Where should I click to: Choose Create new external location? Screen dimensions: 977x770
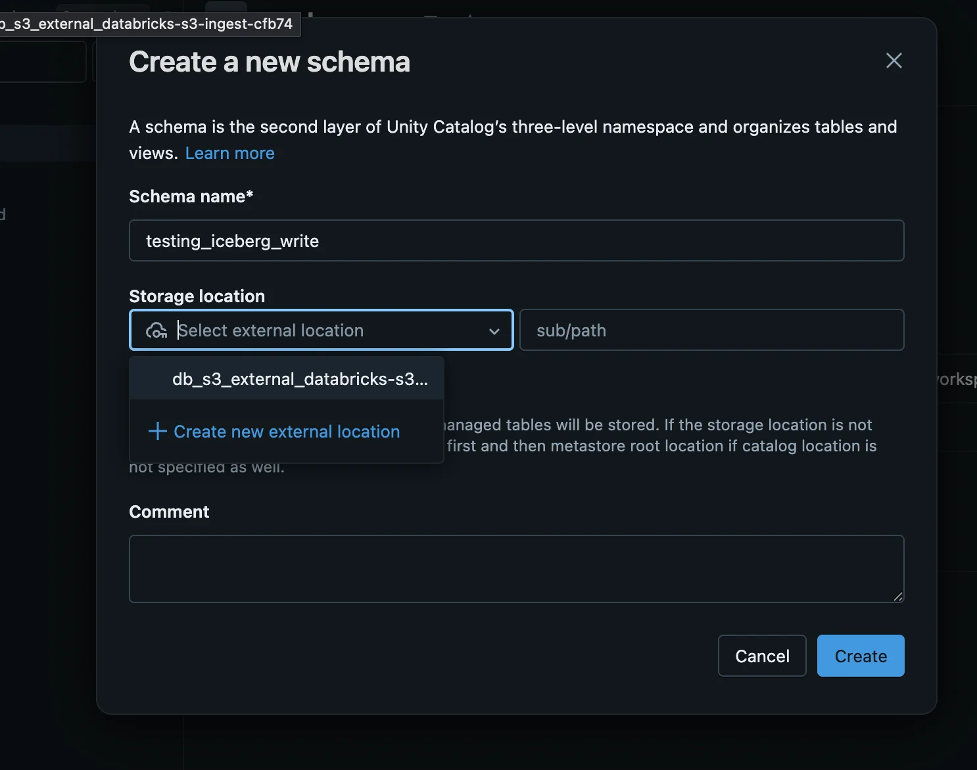[286, 432]
